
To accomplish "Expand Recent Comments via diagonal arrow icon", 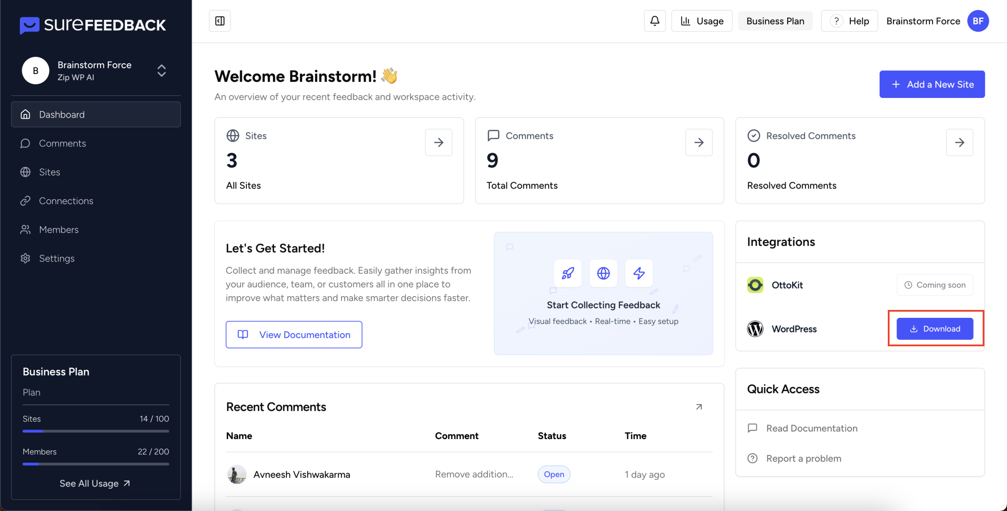I will [699, 407].
